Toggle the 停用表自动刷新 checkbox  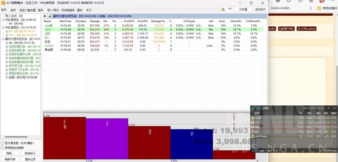pyautogui.click(x=3, y=148)
